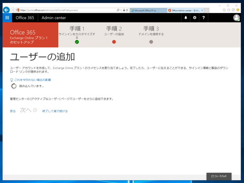
Task: Click the Admin center header link
Action: click(54, 18)
